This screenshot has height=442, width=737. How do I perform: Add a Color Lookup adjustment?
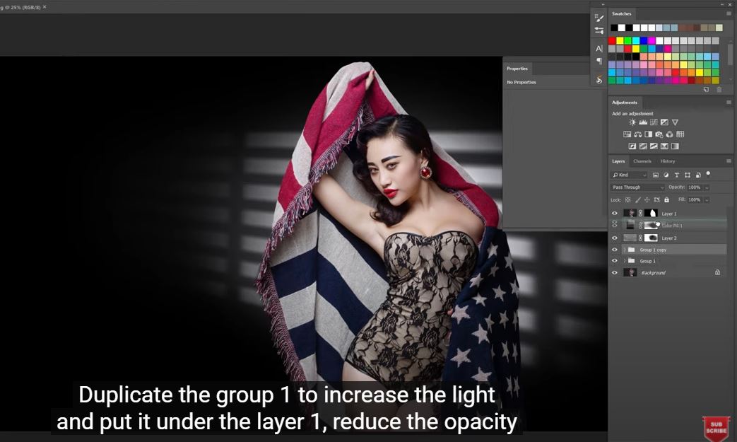[x=680, y=134]
